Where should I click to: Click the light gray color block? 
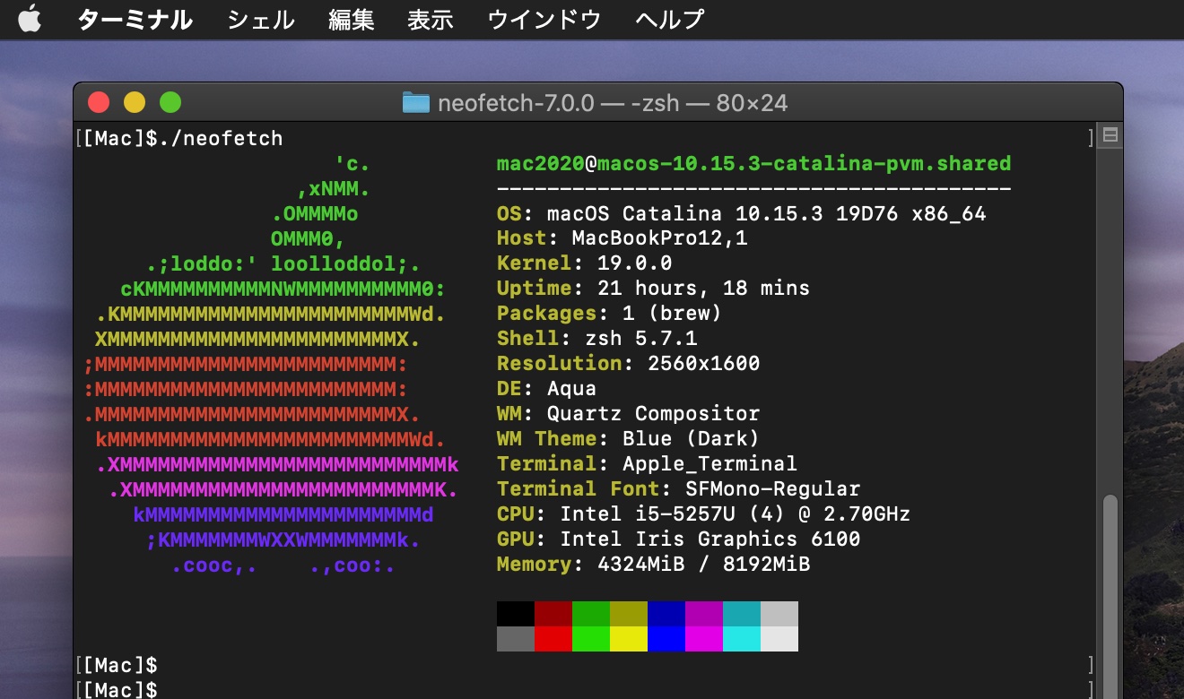coord(779,614)
